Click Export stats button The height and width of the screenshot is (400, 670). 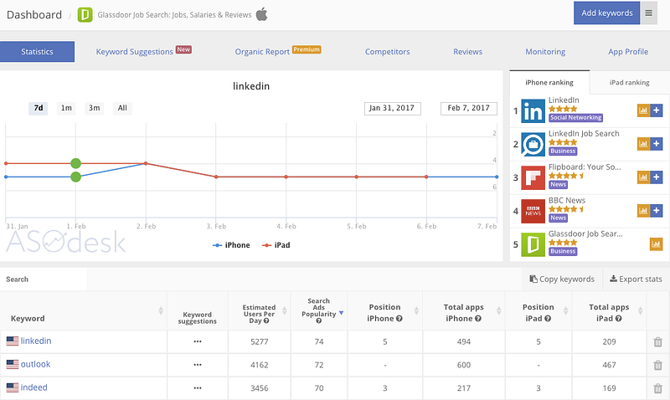[636, 279]
